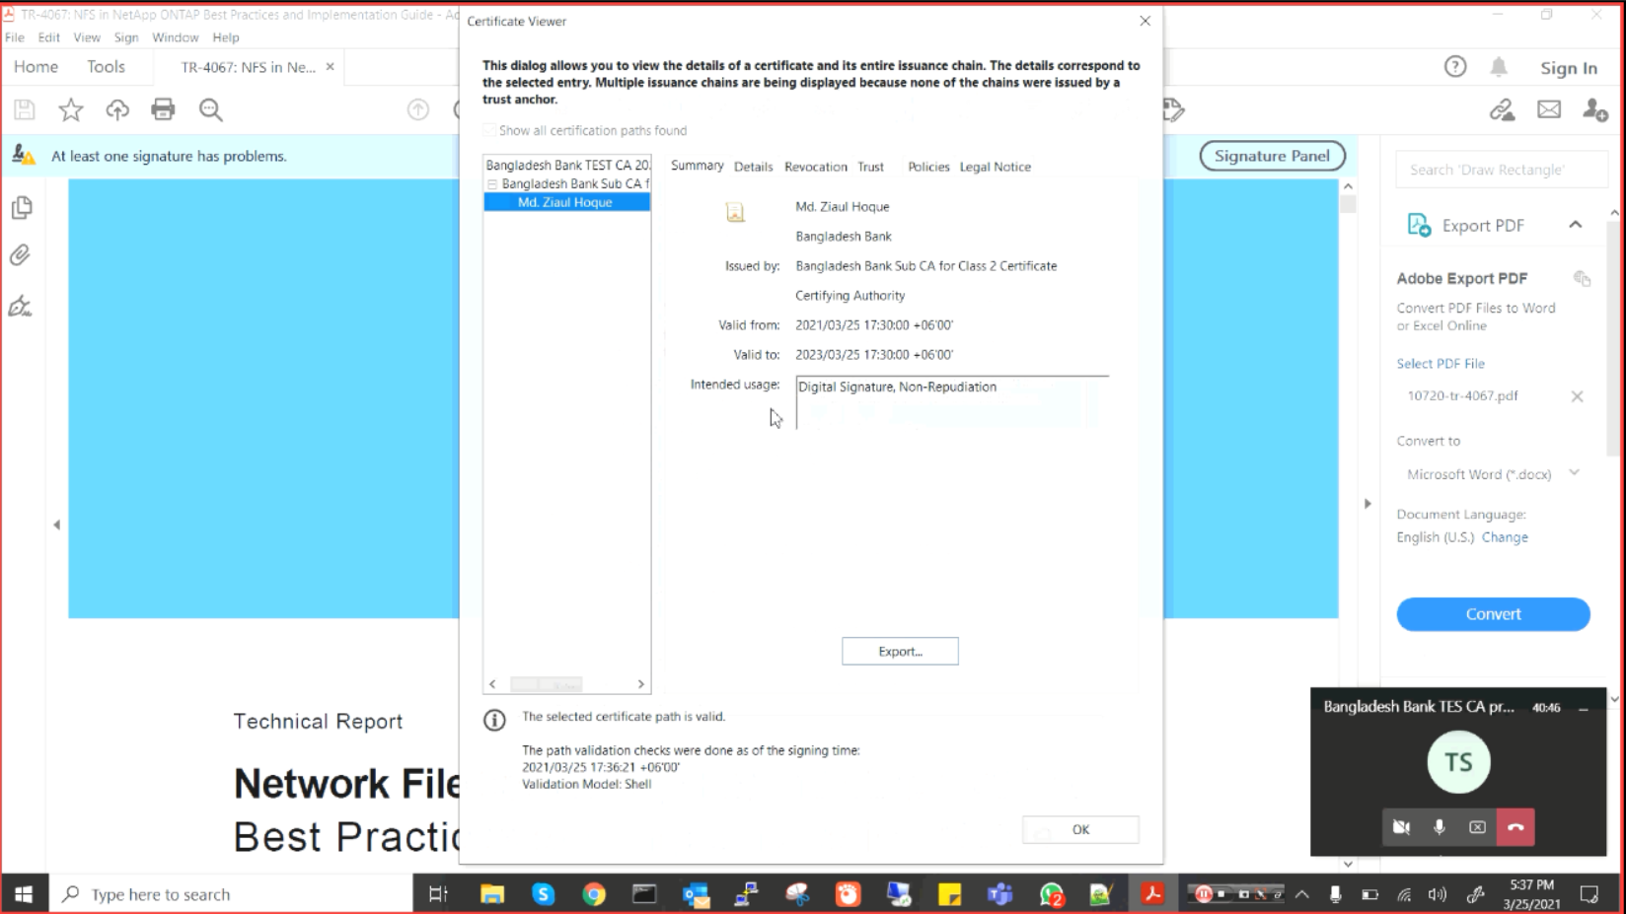Viewport: 1626px width, 914px height.
Task: Mute microphone in the Teams call window
Action: [x=1440, y=827]
